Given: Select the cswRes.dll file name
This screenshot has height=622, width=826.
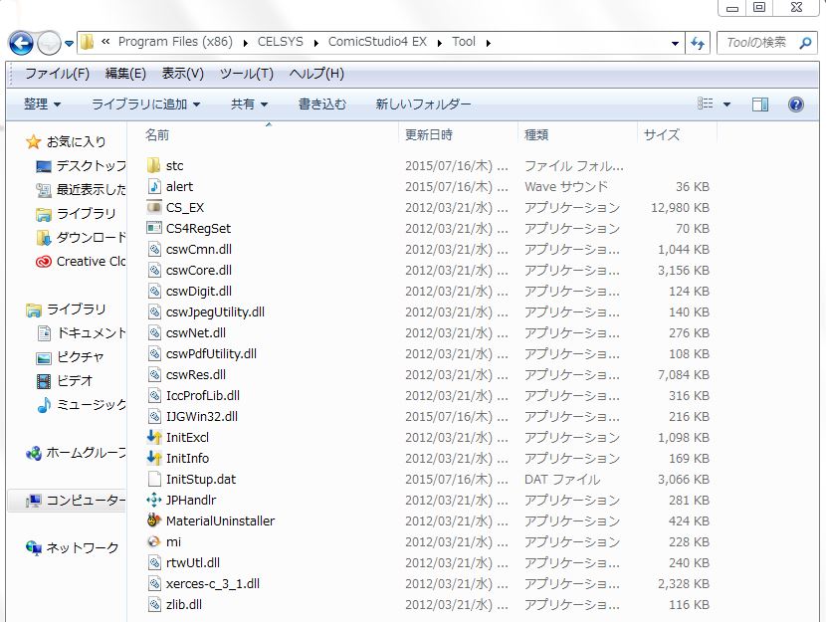Looking at the screenshot, I should point(195,374).
